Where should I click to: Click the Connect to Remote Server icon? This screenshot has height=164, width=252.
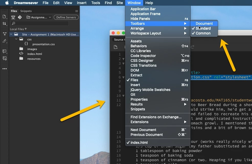(13, 17)
